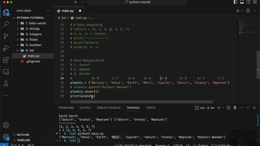Screen dimensions: 260x146
Task: Switch to the PORTS tab
Action: 151,108
